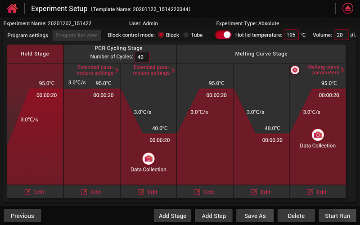
Task: Click the hot lid temperature value field
Action: point(291,35)
